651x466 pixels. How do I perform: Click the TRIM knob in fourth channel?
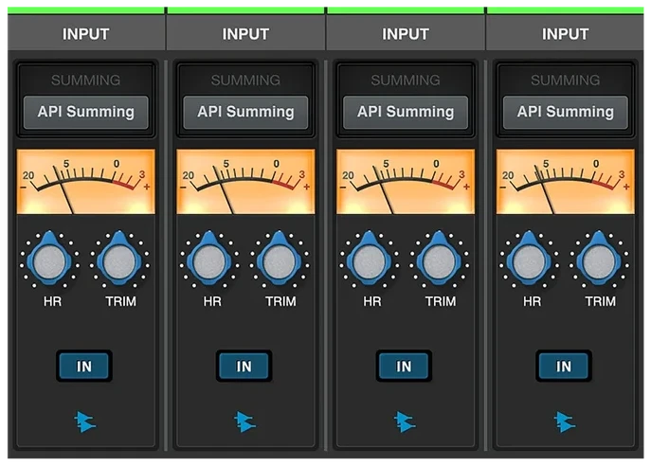pyautogui.click(x=599, y=260)
